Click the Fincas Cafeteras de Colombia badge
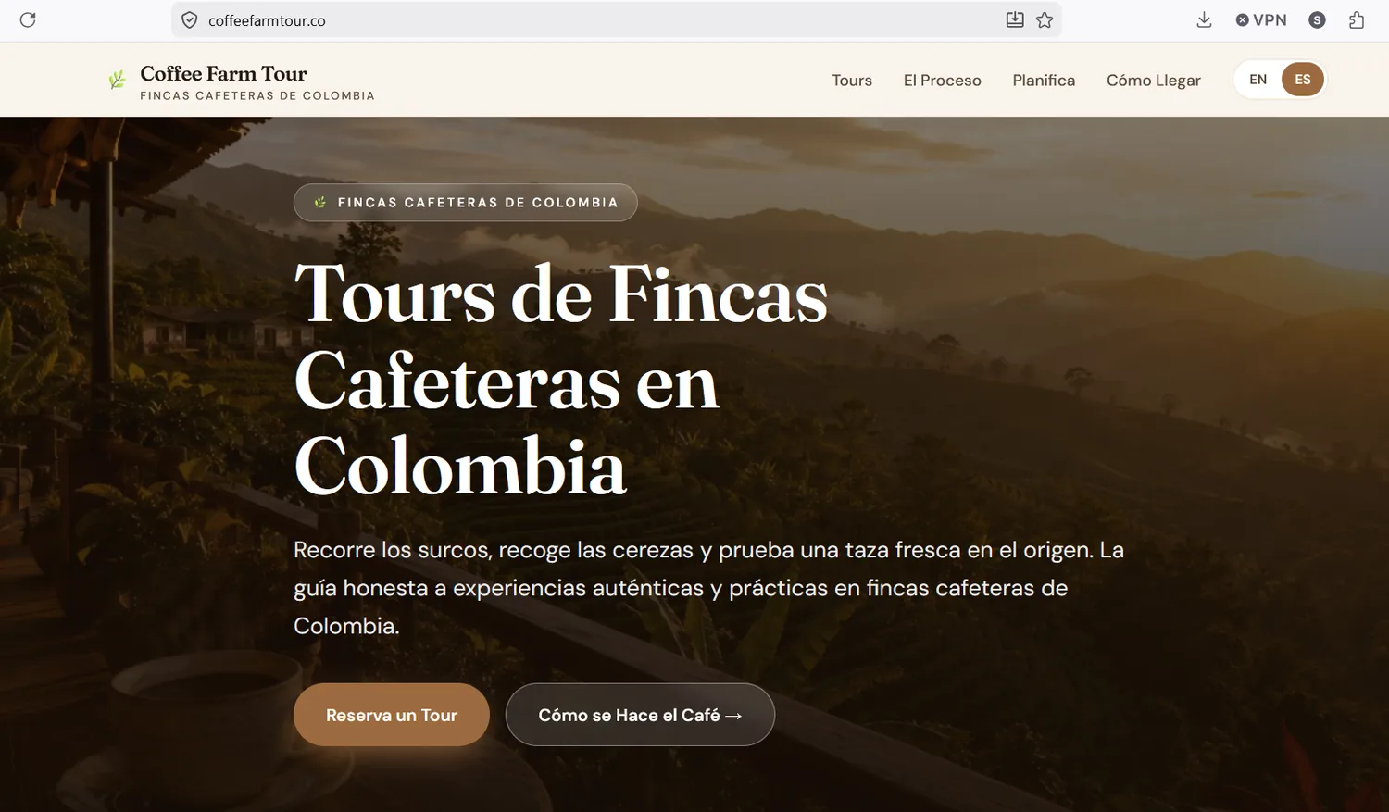This screenshot has height=812, width=1389. coord(466,203)
